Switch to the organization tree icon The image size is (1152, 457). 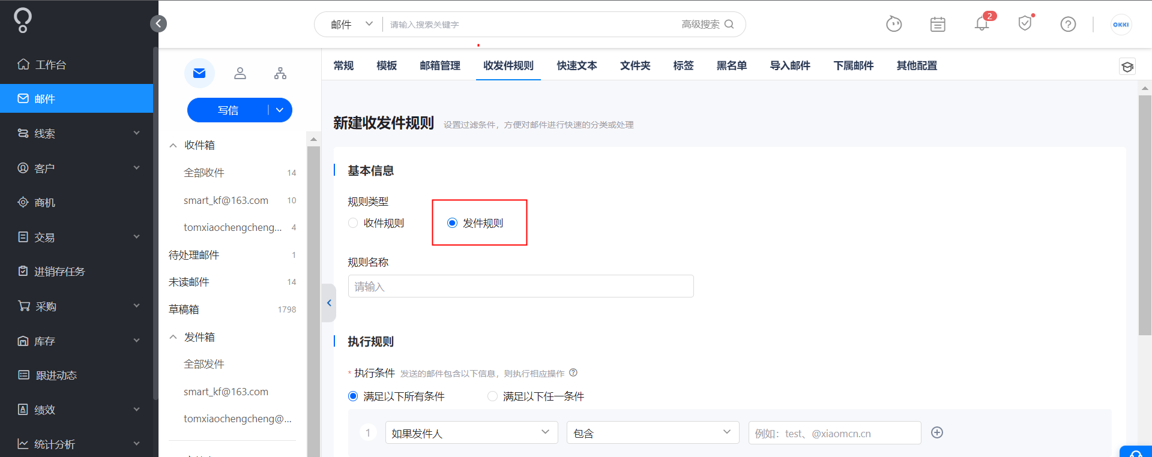coord(280,73)
